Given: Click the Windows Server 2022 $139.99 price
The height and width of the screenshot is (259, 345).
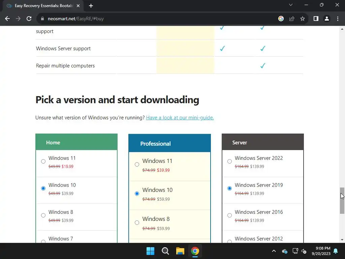Looking at the screenshot, I should (x=257, y=167).
